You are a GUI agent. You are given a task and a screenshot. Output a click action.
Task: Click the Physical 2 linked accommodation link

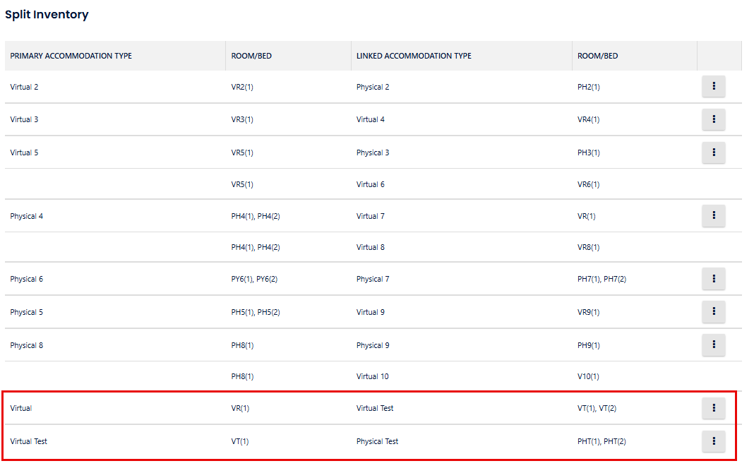(x=373, y=87)
